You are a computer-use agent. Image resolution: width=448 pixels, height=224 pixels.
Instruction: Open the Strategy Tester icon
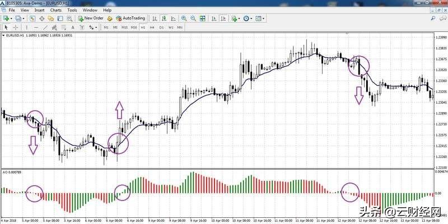[x=69, y=18]
